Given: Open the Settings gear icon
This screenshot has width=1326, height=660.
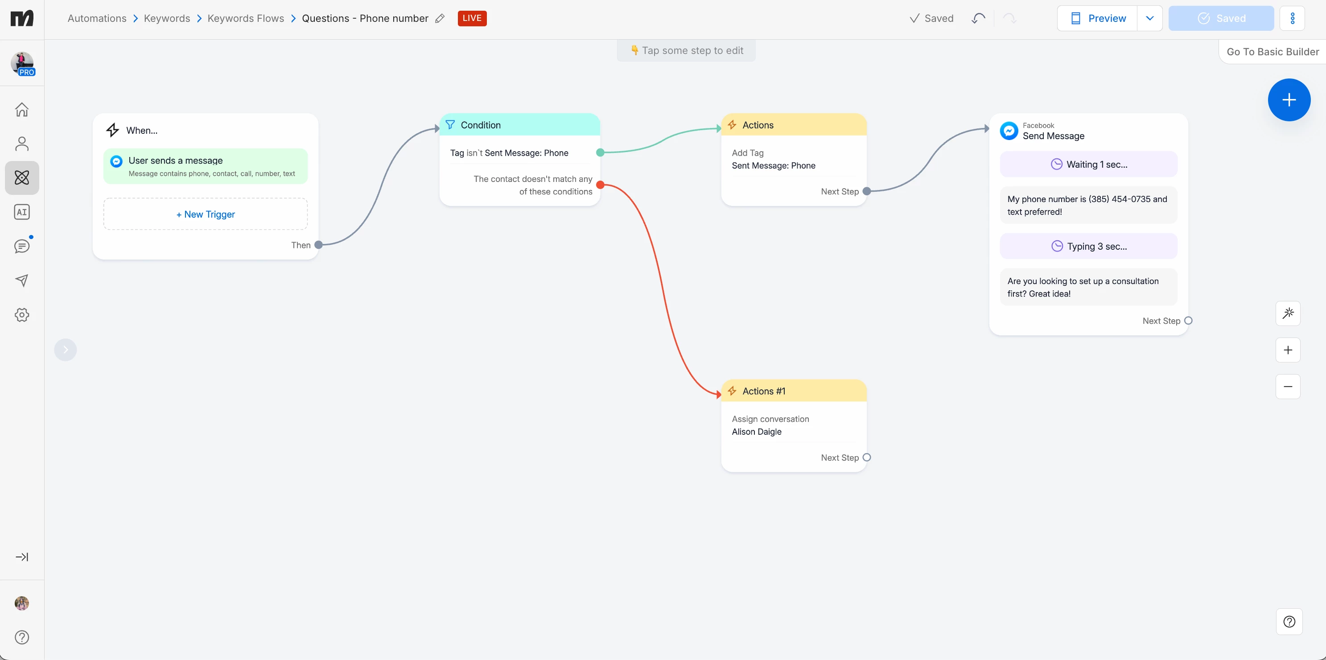Looking at the screenshot, I should [x=21, y=314].
